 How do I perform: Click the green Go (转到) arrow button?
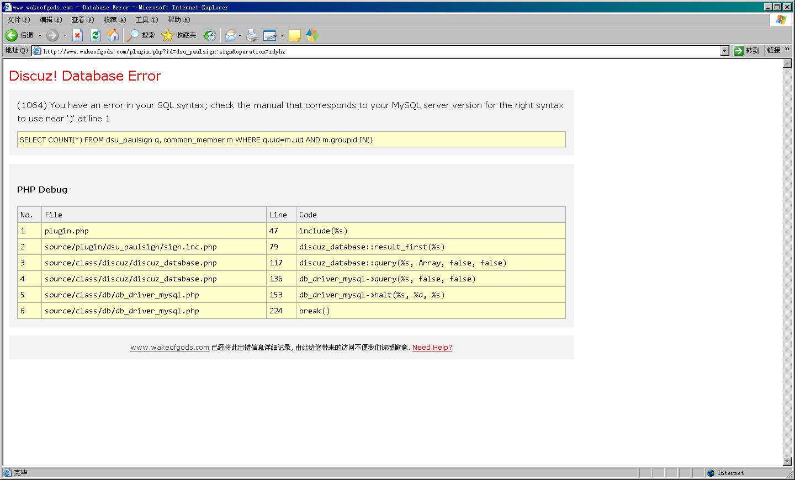pyautogui.click(x=739, y=51)
